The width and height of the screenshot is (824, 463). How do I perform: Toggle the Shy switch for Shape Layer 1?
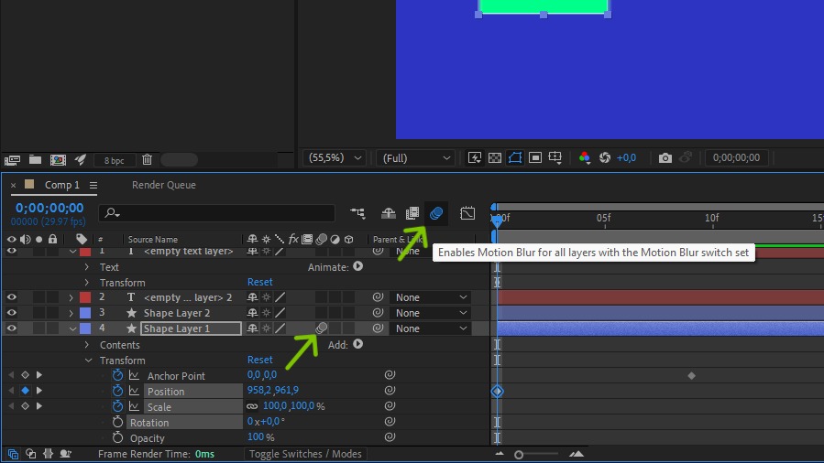pyautogui.click(x=253, y=328)
